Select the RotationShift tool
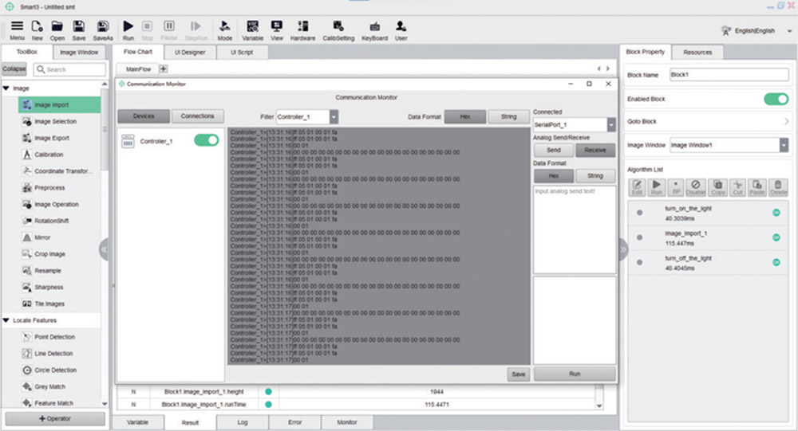 (x=51, y=221)
